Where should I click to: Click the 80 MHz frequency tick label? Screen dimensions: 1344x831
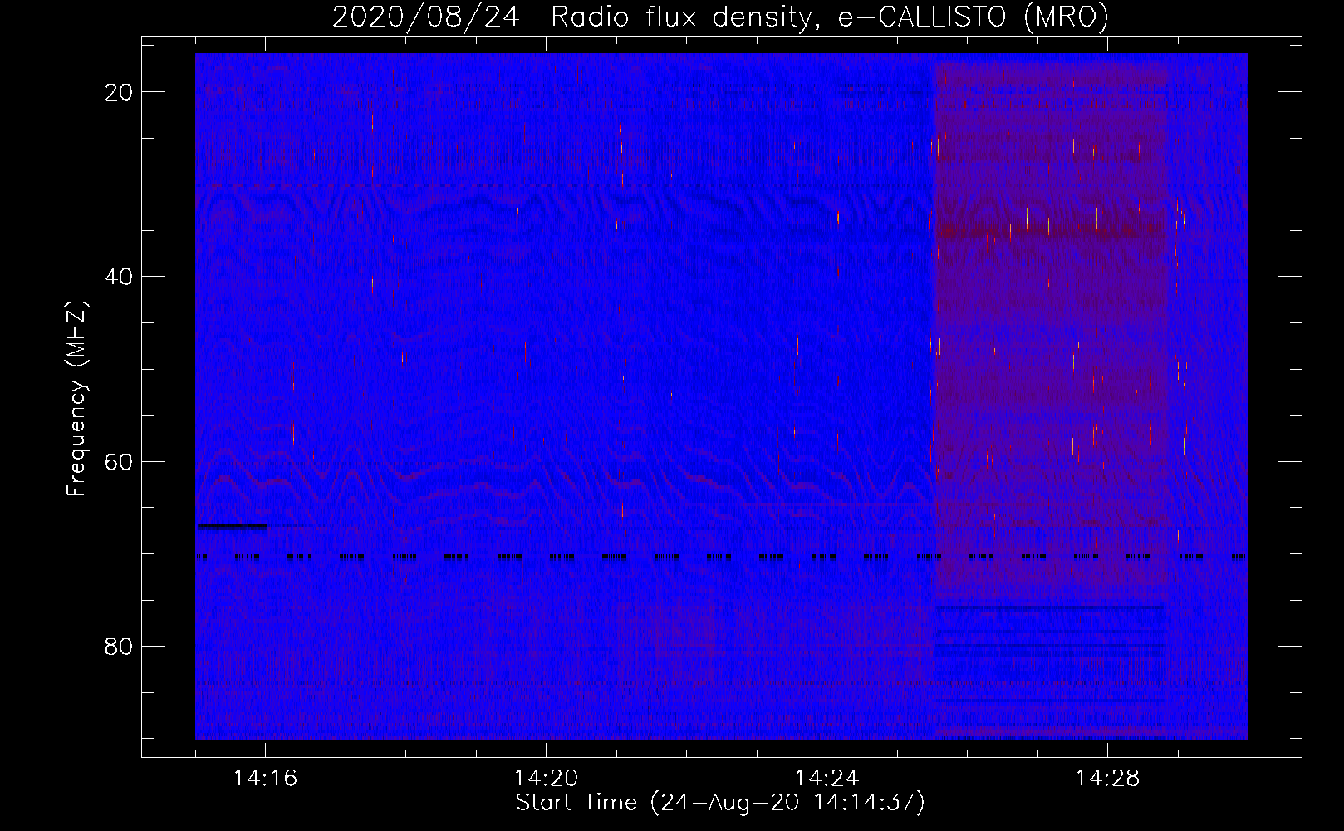(x=119, y=647)
